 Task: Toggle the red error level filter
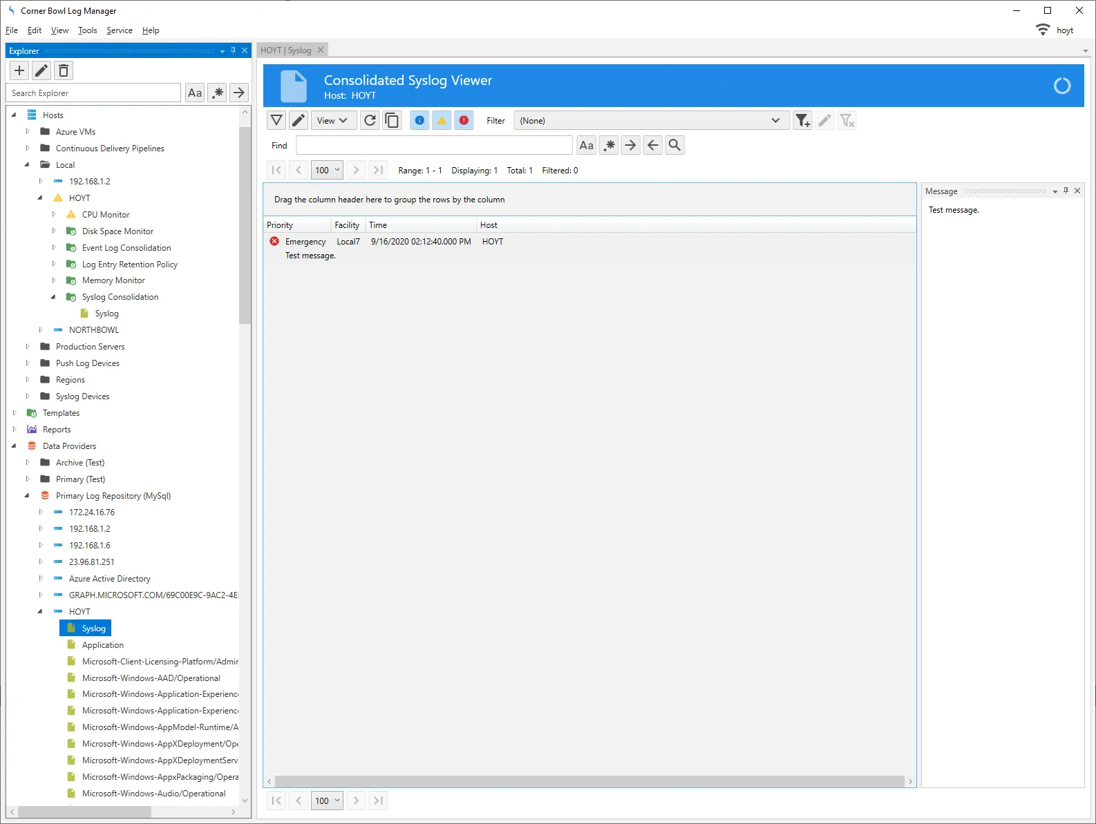click(464, 120)
